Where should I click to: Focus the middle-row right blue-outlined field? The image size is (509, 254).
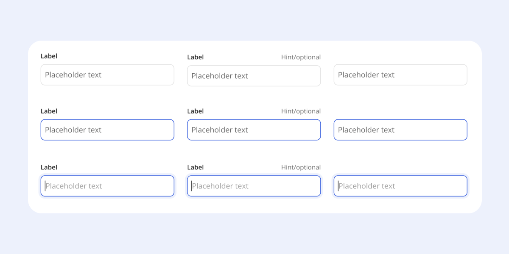[400, 130]
